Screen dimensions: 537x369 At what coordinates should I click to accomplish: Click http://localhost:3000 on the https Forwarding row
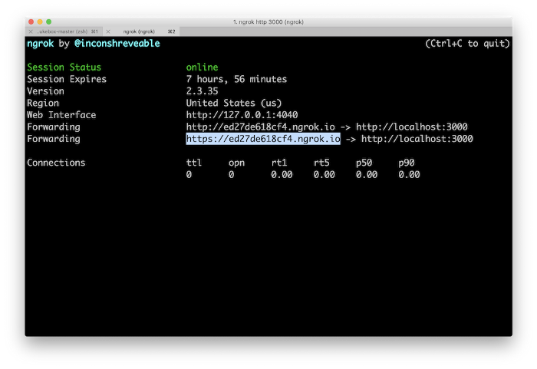point(417,139)
